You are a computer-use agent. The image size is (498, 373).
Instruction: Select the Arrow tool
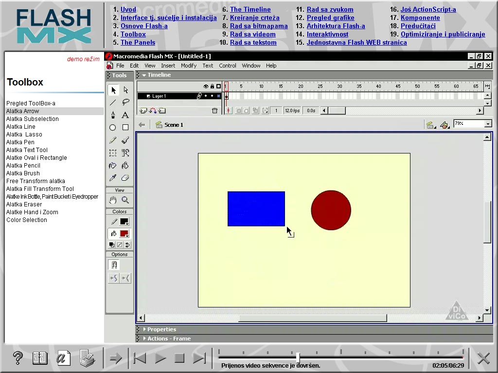click(112, 90)
